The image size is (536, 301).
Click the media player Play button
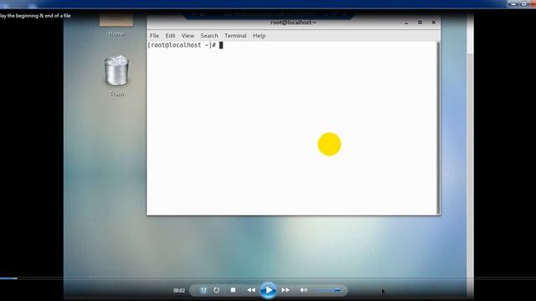[x=268, y=290]
